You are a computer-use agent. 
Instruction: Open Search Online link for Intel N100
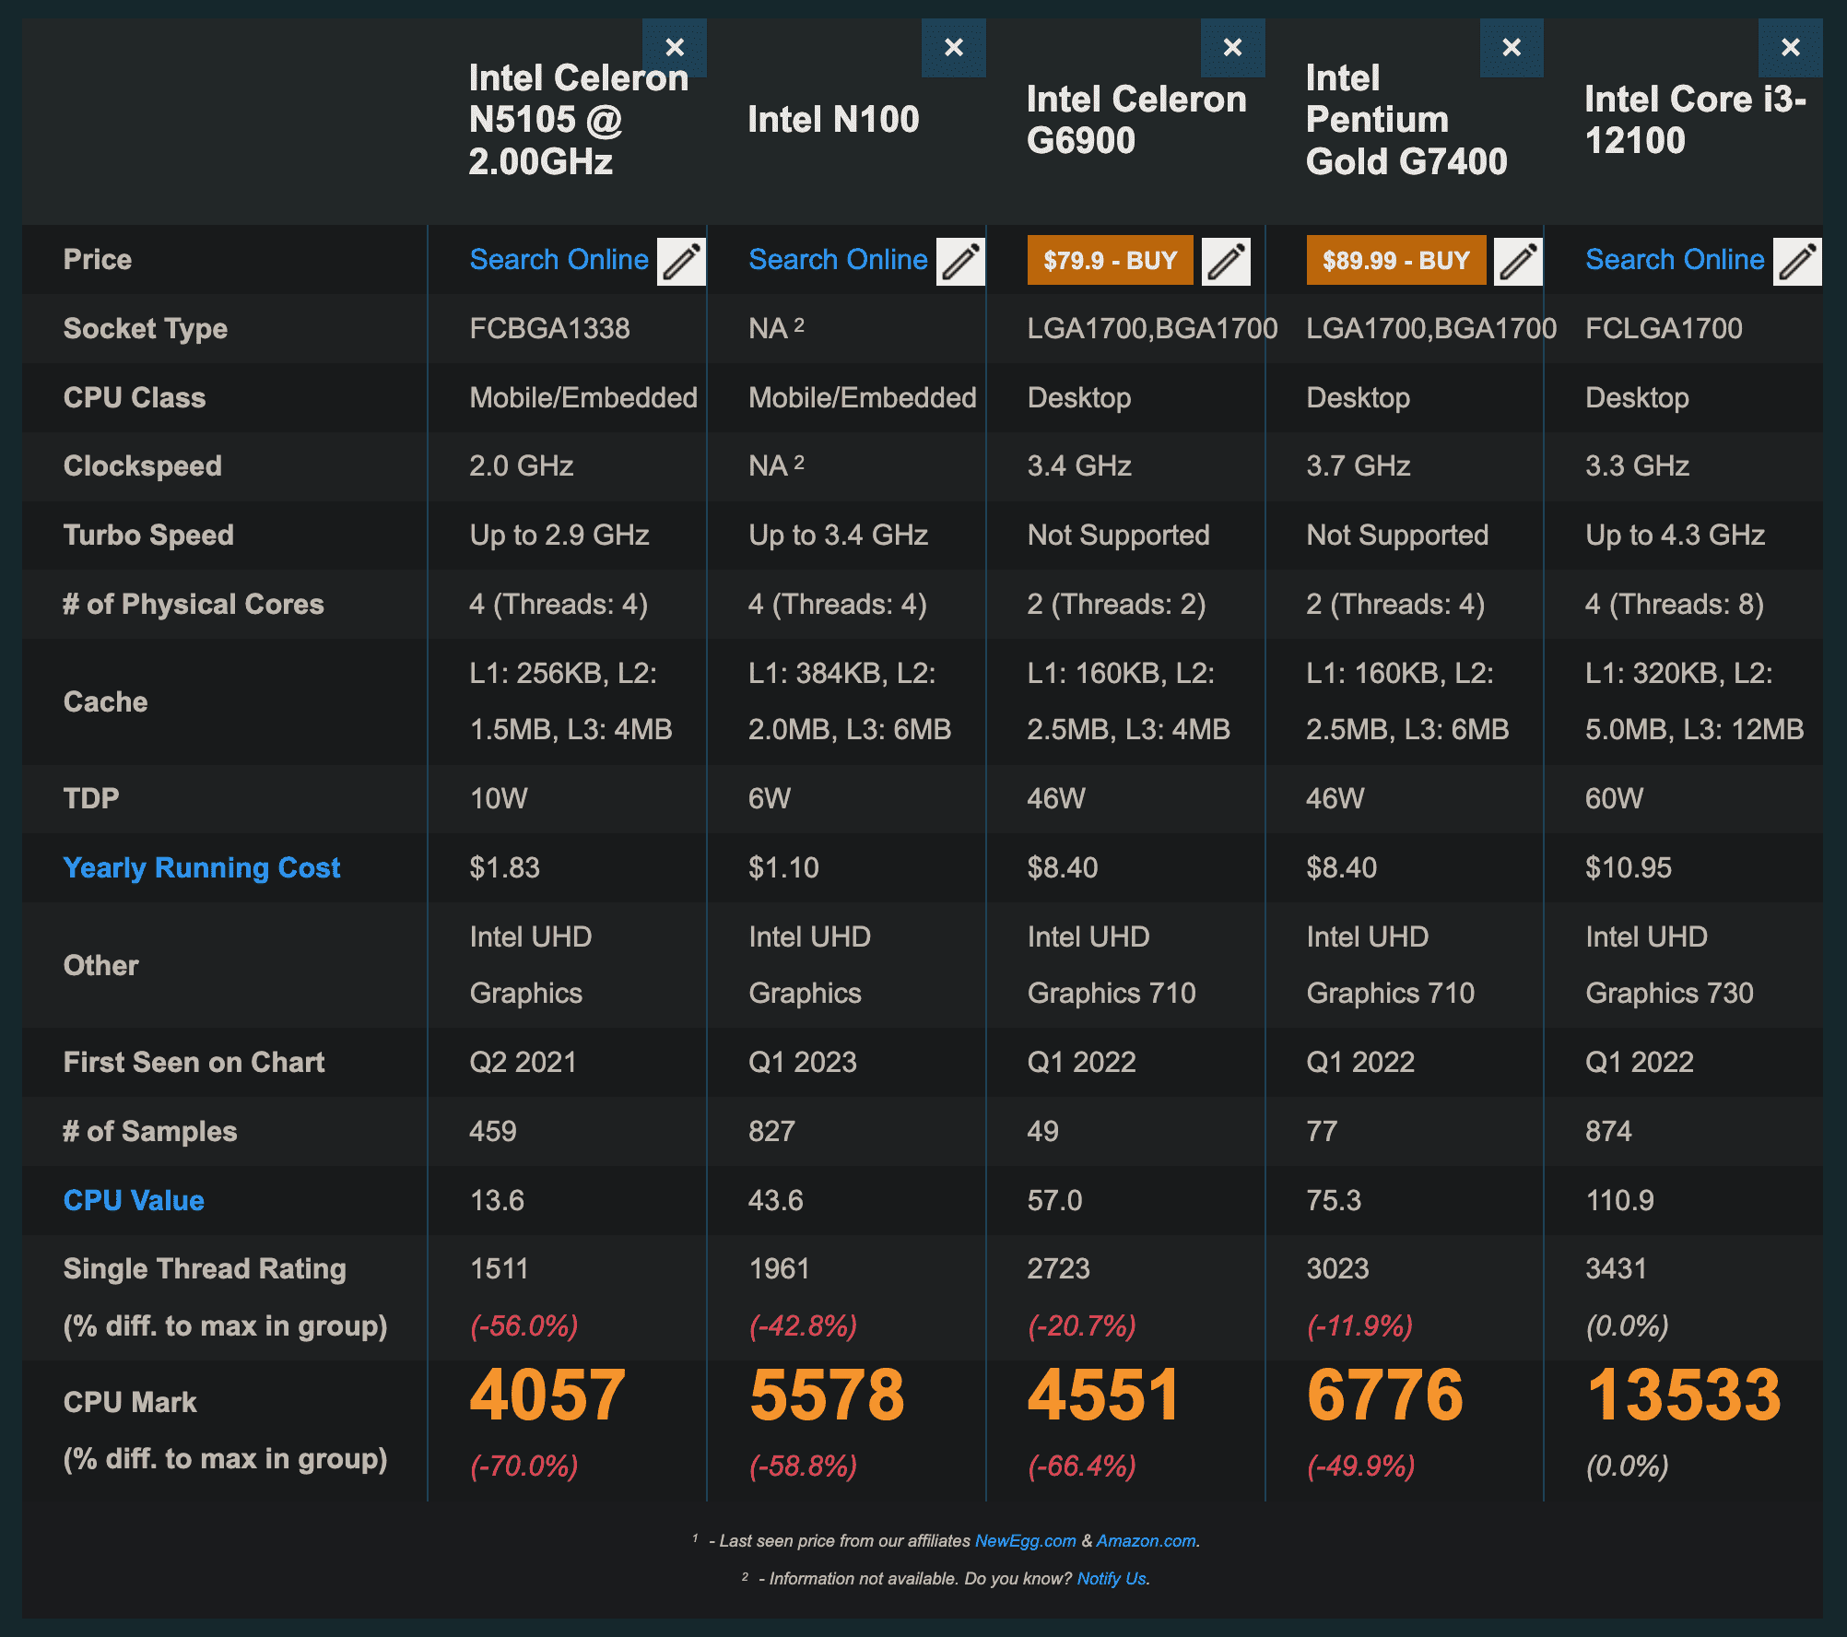coord(838,260)
